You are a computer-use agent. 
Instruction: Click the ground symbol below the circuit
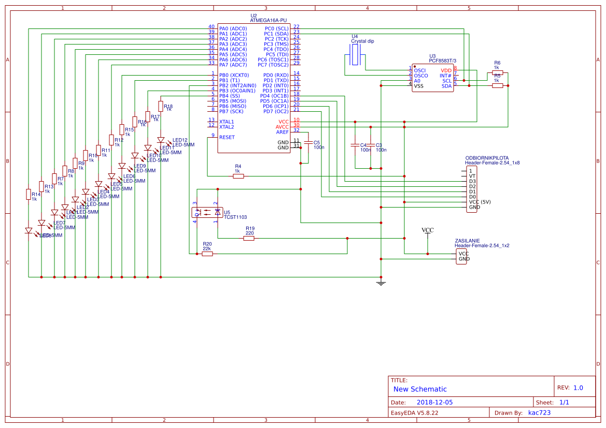coord(382,282)
